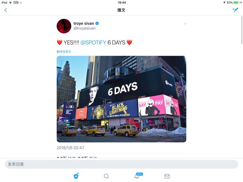Tap the VPN status indicator
243x182 pixels.
tap(16, 3)
